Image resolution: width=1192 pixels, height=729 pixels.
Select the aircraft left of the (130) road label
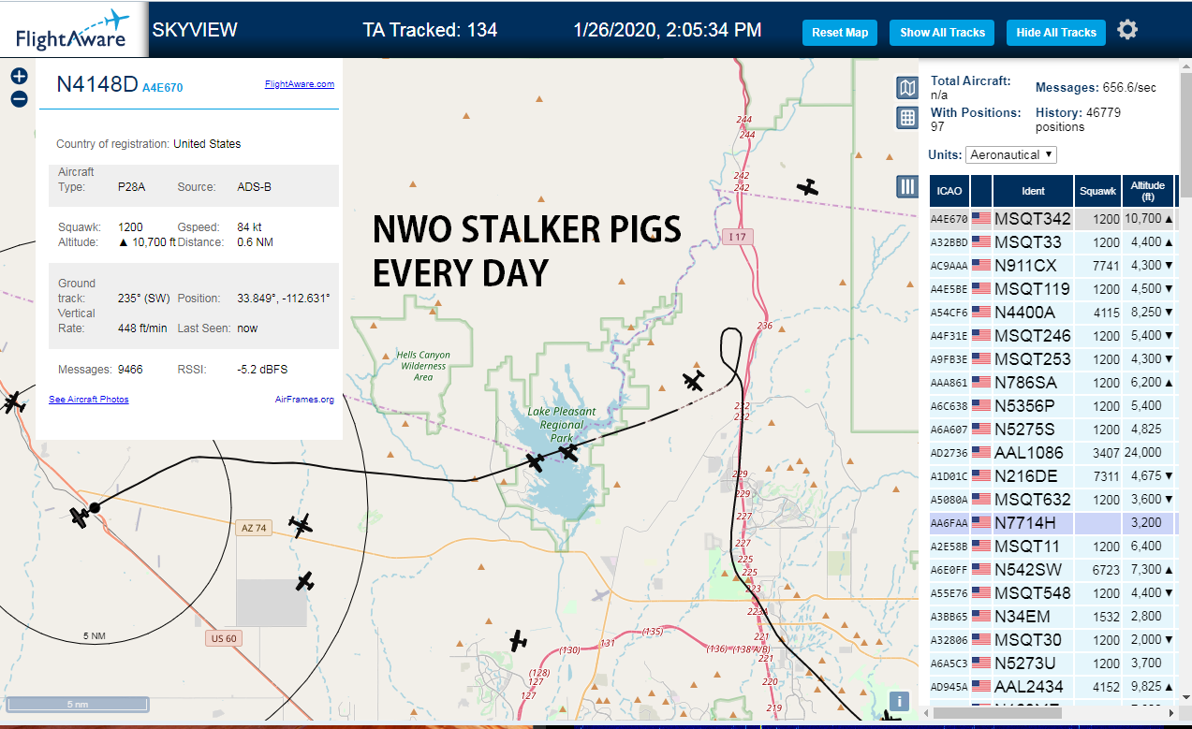pyautogui.click(x=518, y=641)
